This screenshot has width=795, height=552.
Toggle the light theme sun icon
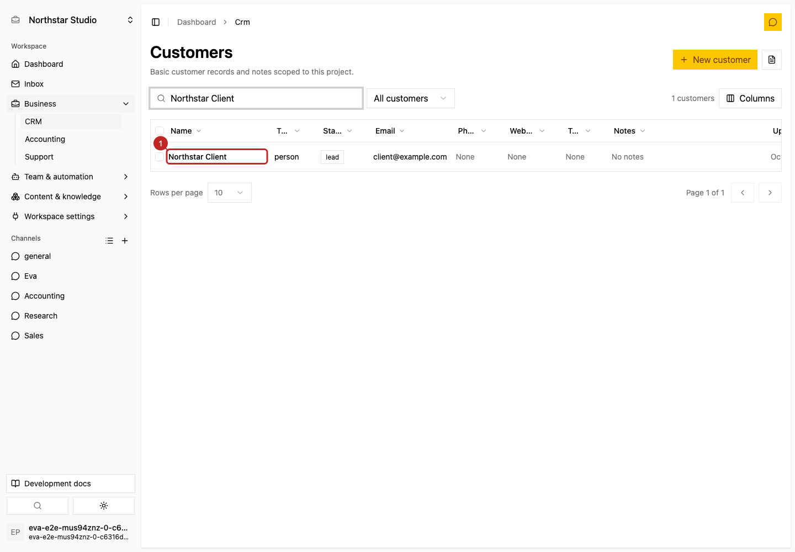tap(104, 506)
